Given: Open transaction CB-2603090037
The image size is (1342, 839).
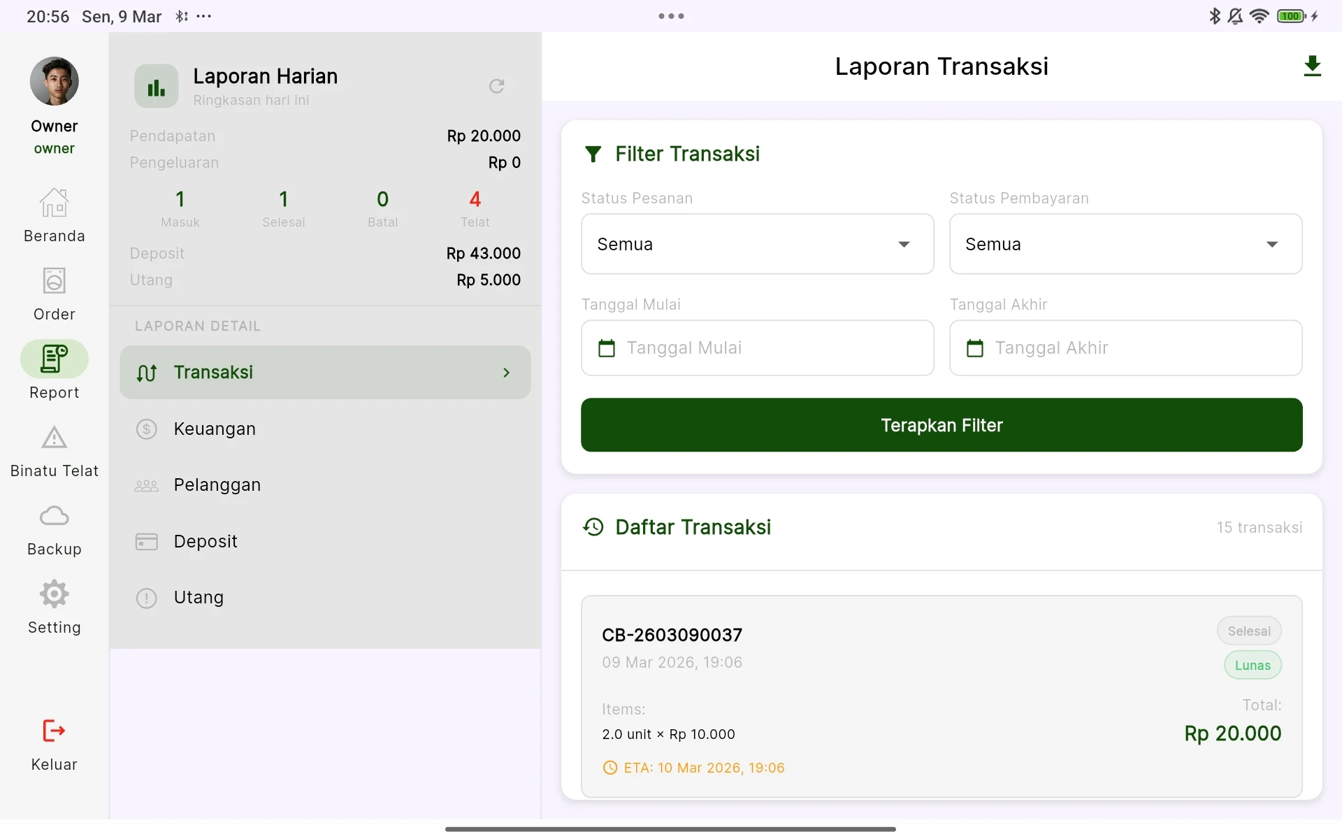Looking at the screenshot, I should click(941, 696).
